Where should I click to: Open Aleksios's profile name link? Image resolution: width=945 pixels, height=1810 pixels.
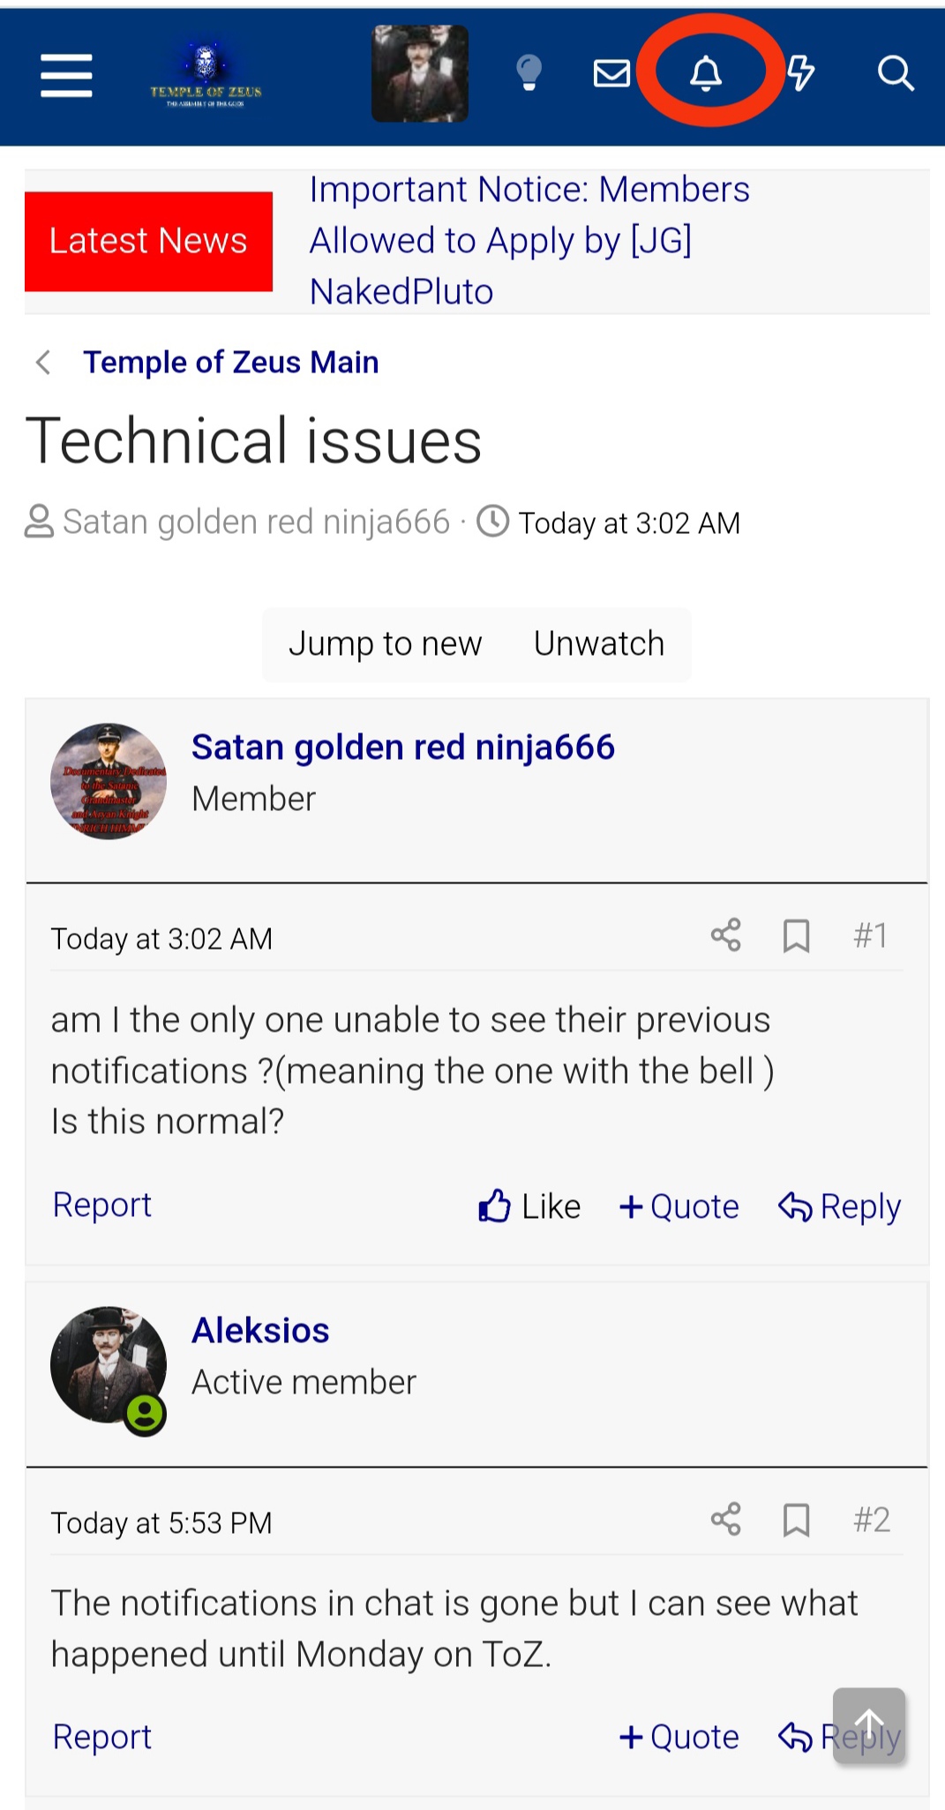(x=260, y=1330)
